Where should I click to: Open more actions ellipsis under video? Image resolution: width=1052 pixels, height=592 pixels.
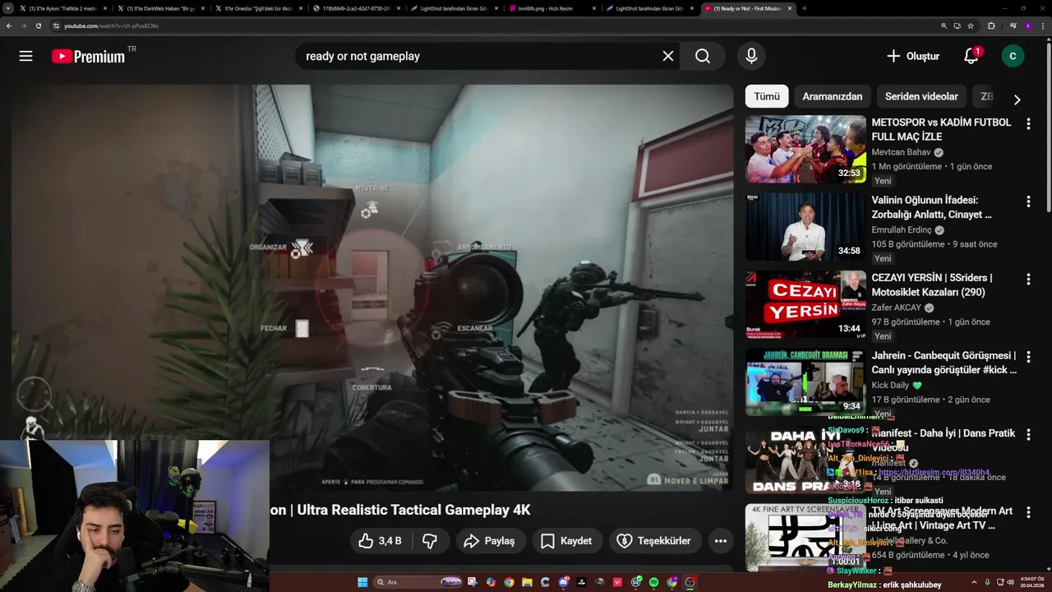720,541
